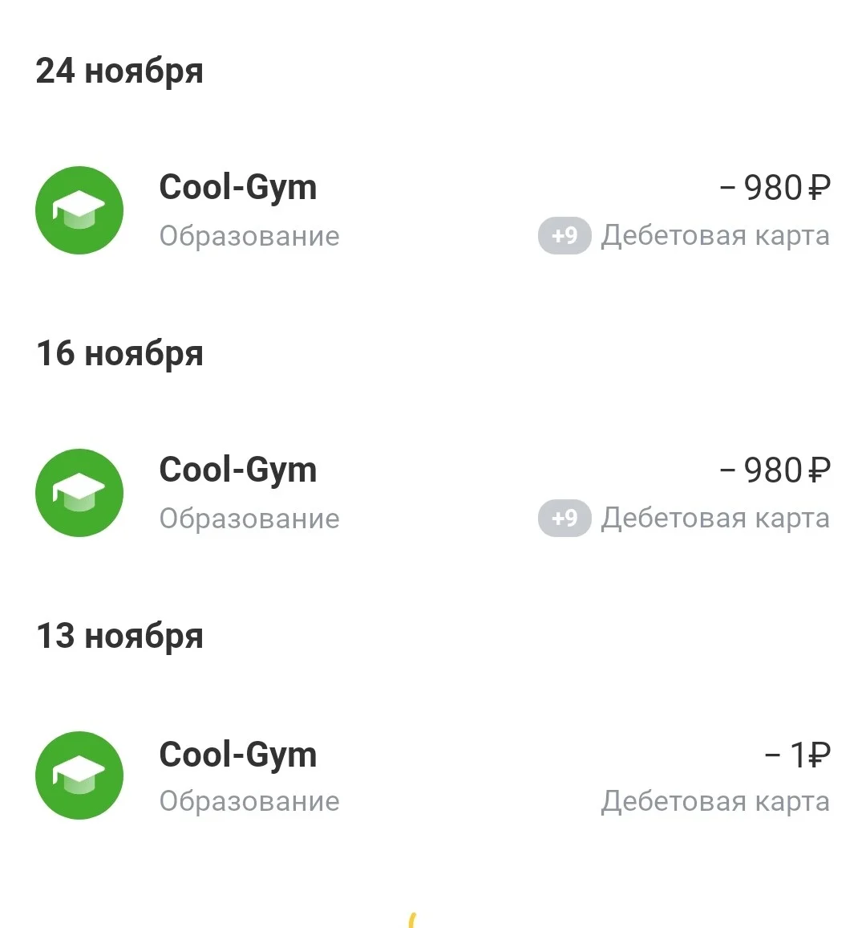Image resolution: width=866 pixels, height=928 pixels.
Task: Tap the +9 bonus badge on 24 ноября payment
Action: coord(565,235)
